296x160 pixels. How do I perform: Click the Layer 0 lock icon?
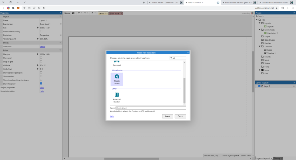click(x=262, y=86)
